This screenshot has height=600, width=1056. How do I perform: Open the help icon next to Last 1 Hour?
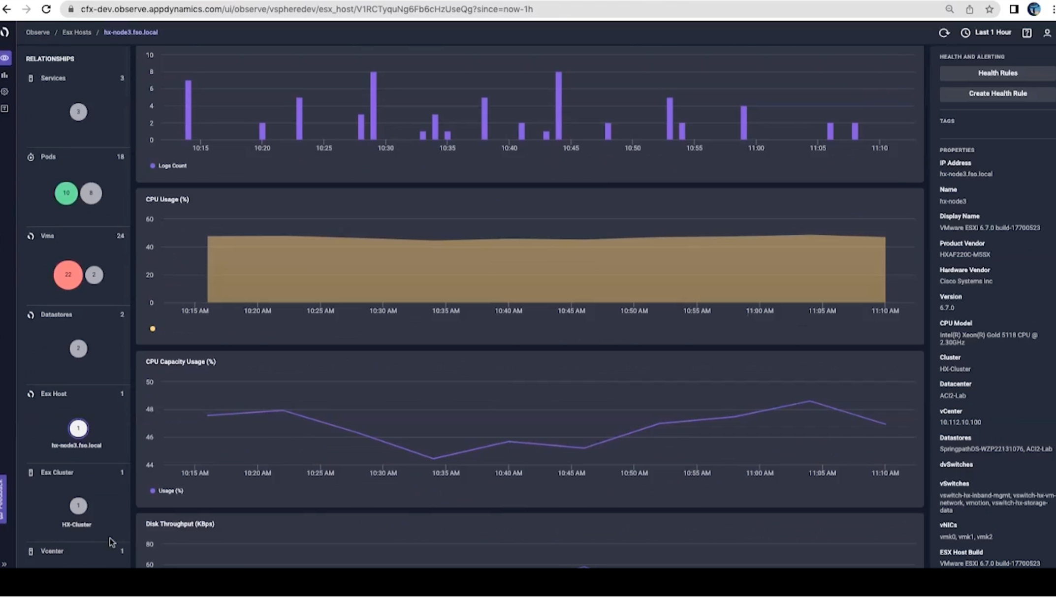1026,32
